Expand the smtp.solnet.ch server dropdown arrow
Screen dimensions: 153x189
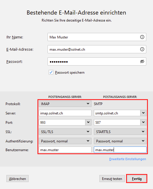pyautogui.click(x=143, y=113)
